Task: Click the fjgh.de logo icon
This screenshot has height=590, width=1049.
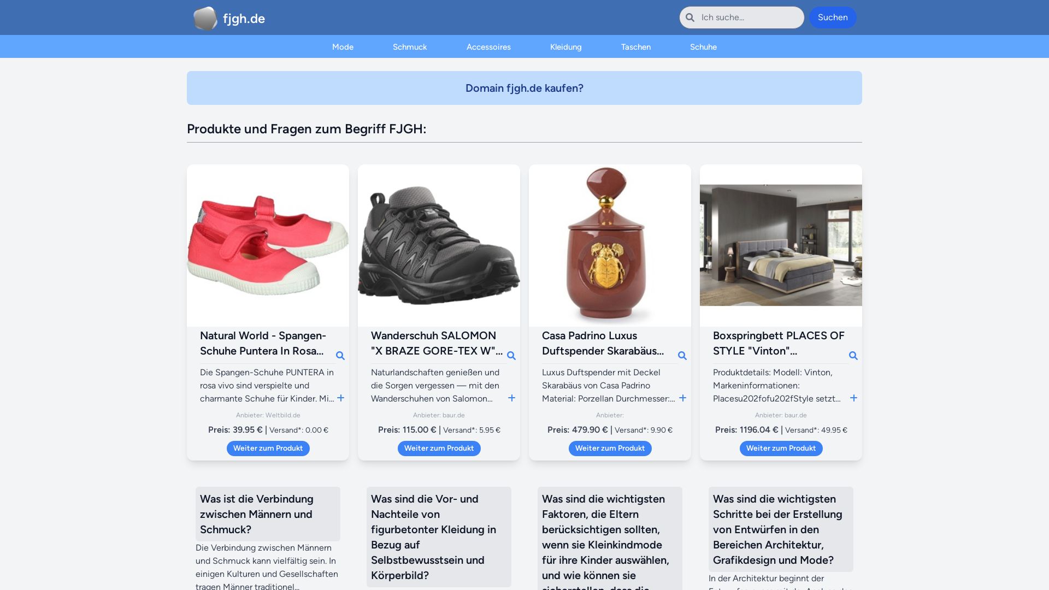Action: tap(205, 18)
